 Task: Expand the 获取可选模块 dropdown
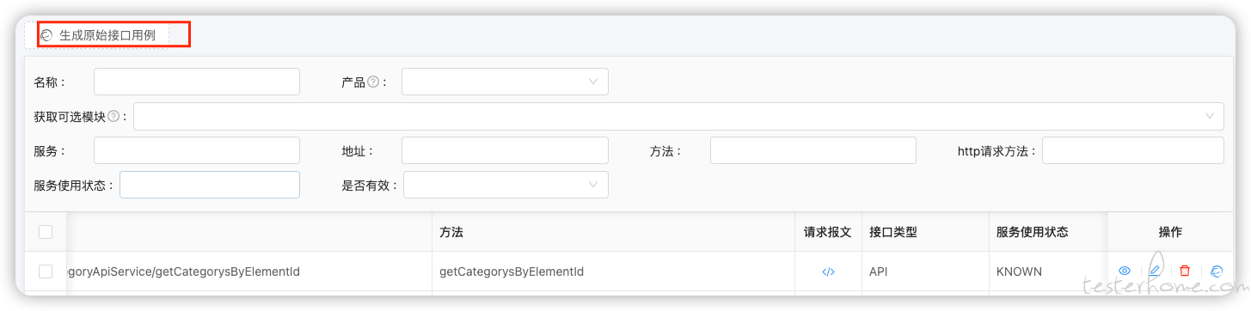[x=678, y=116]
